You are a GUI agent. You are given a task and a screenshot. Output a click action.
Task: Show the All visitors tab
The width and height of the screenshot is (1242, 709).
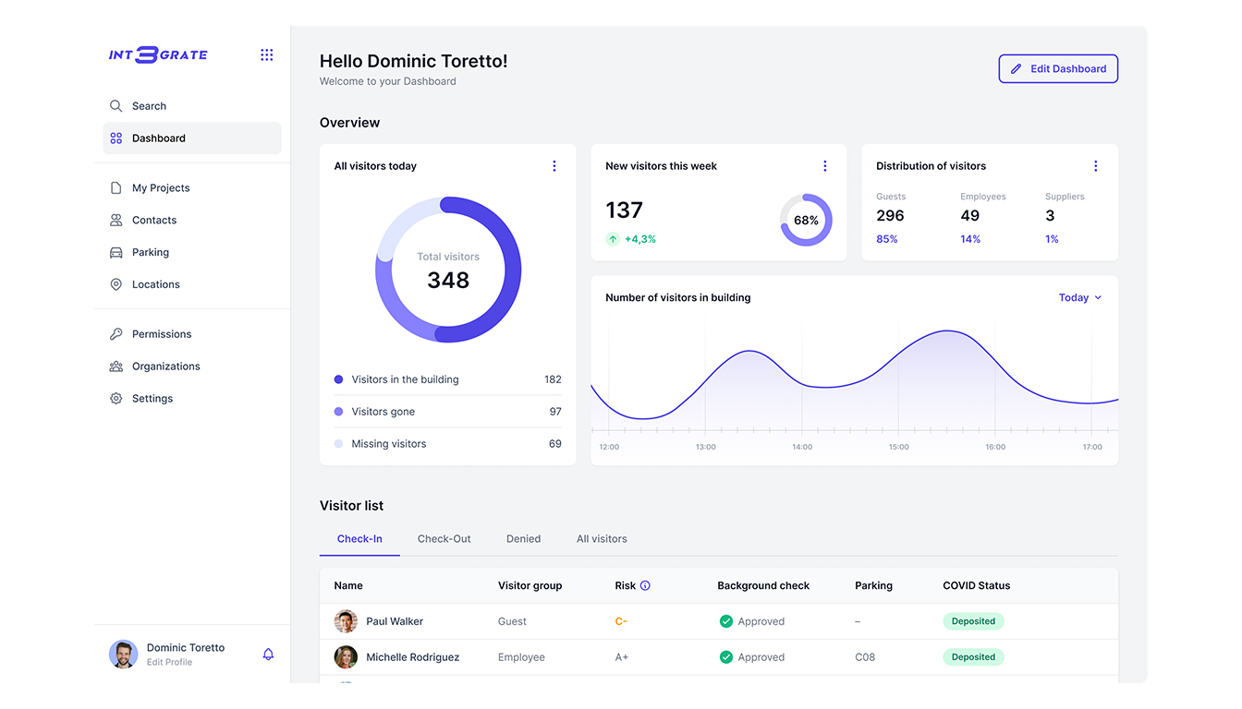tap(602, 539)
